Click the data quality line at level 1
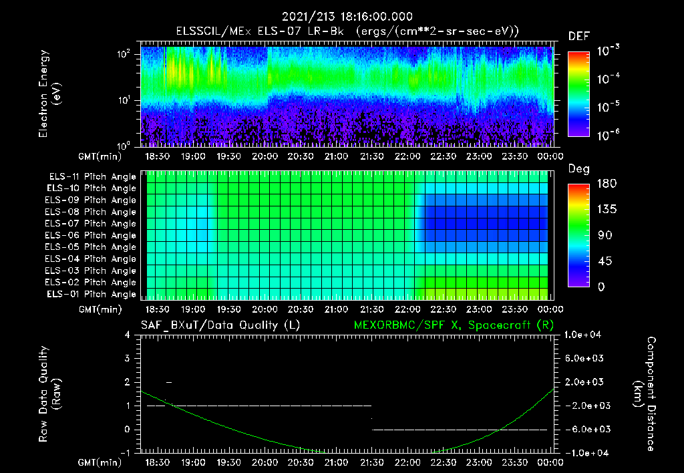The height and width of the screenshot is (473, 684). 259,406
